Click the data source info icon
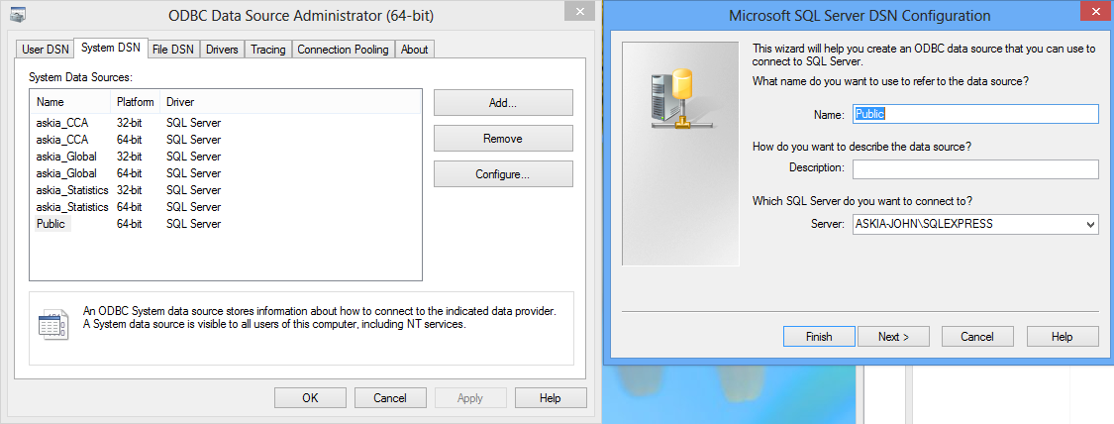 (x=51, y=324)
